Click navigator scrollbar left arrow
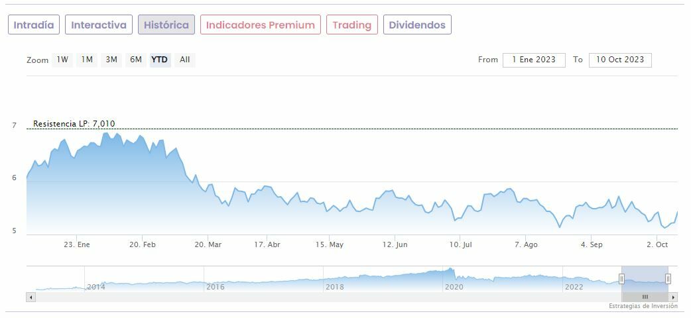 tap(31, 297)
